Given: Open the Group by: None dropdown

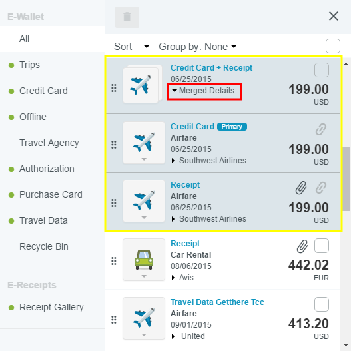Looking at the screenshot, I should (x=197, y=47).
